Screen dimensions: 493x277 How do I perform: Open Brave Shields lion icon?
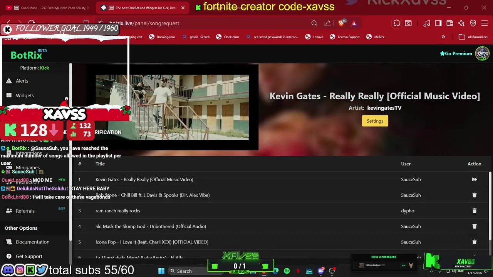pos(341,23)
